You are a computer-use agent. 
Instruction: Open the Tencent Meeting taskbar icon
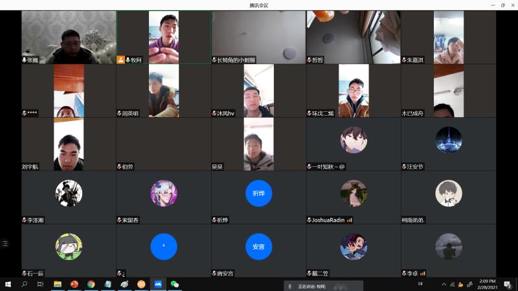[157, 285]
